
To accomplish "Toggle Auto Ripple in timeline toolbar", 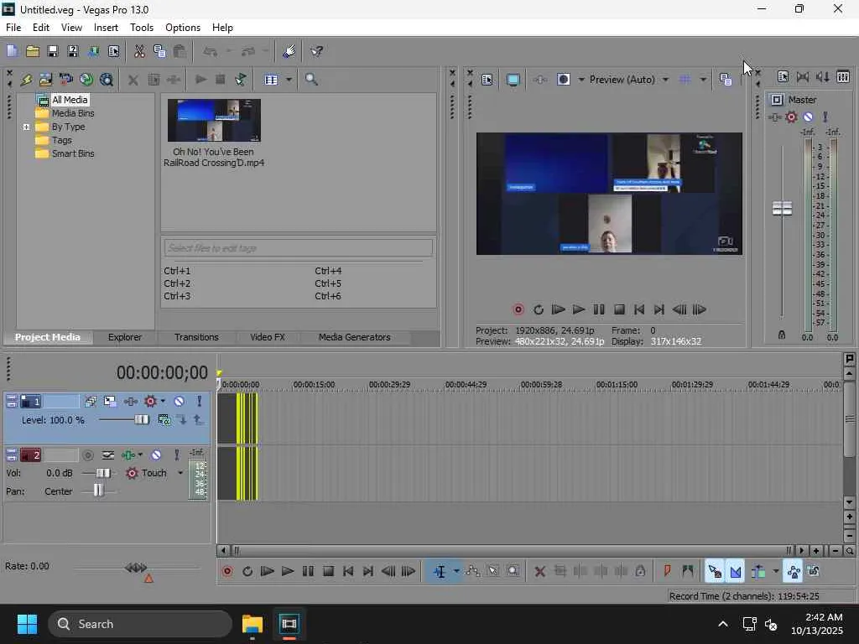I will click(758, 572).
